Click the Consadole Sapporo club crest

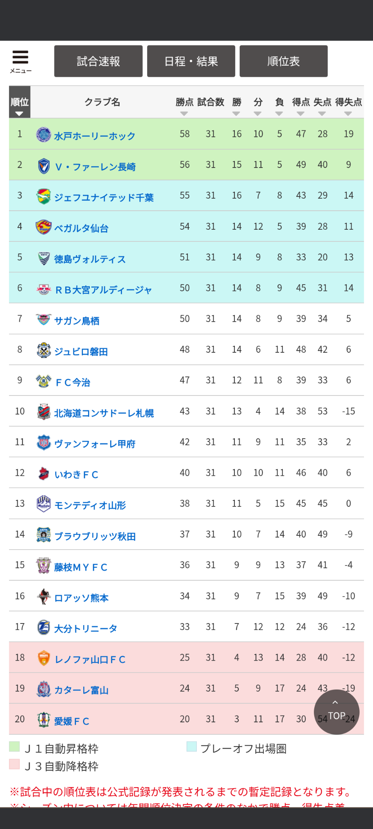pyautogui.click(x=44, y=412)
